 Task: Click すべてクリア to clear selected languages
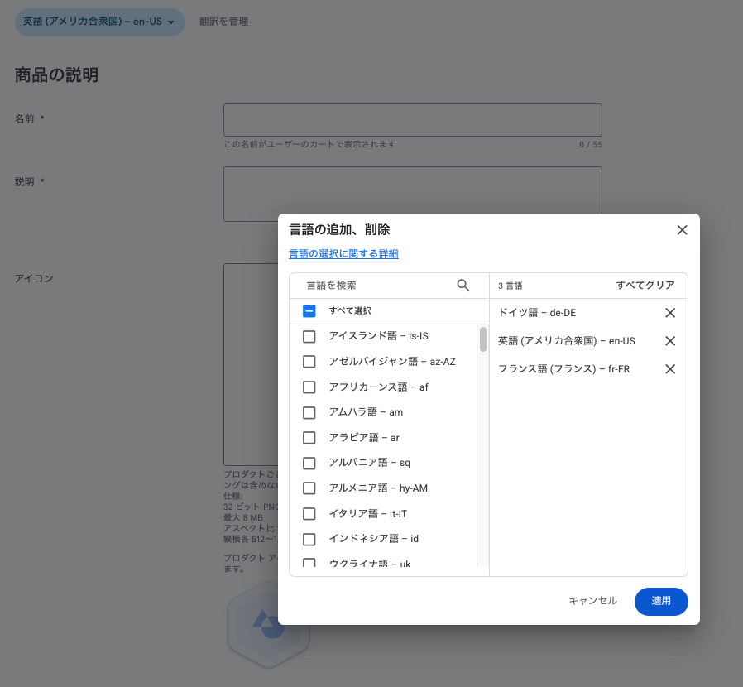pyautogui.click(x=645, y=286)
